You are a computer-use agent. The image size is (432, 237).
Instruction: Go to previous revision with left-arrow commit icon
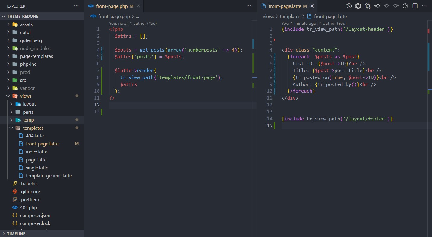[x=377, y=6]
